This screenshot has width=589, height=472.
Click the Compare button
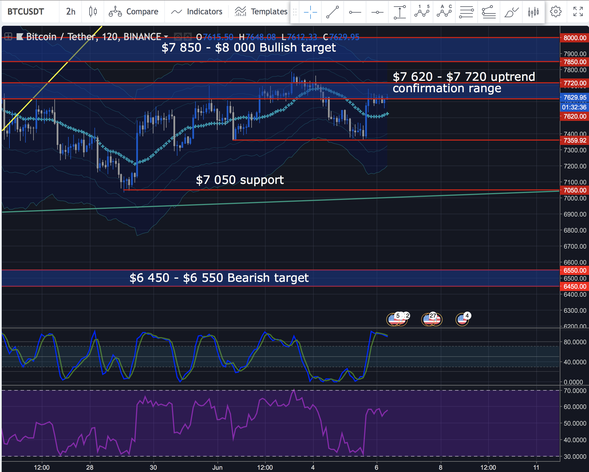point(134,12)
